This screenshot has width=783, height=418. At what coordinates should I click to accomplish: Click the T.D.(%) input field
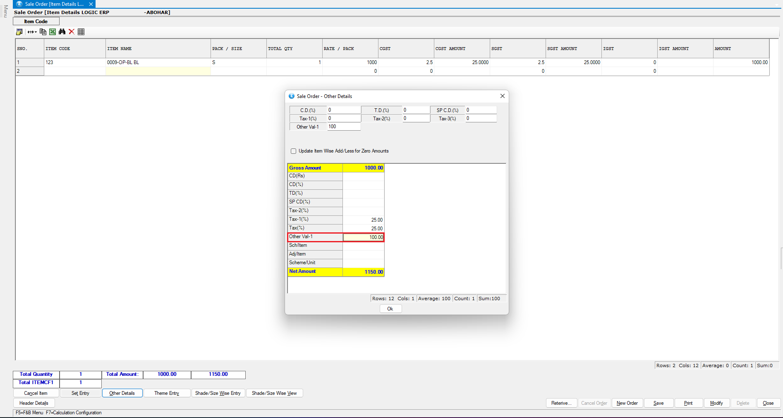pyautogui.click(x=416, y=110)
